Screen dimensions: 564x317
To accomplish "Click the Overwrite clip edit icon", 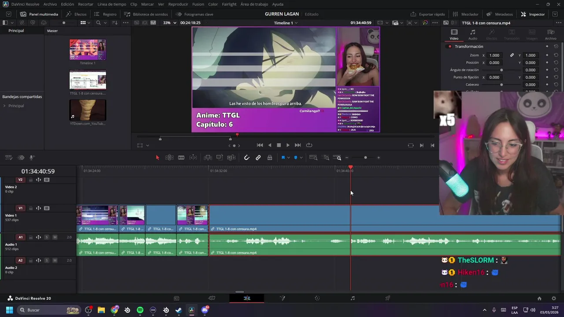I will click(219, 158).
